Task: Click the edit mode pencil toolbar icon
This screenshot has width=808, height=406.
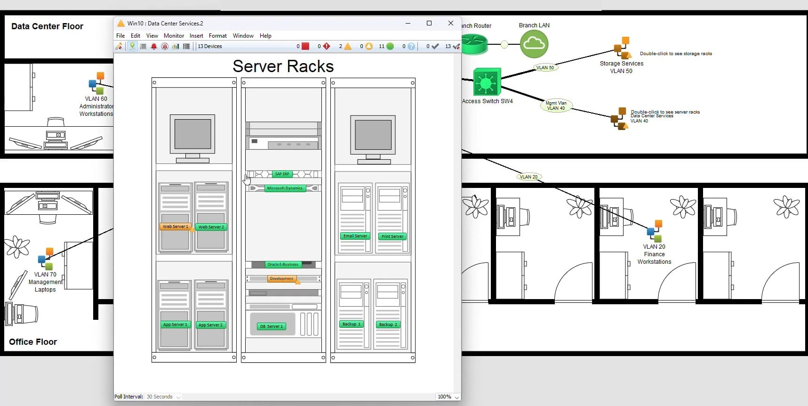Action: 119,46
